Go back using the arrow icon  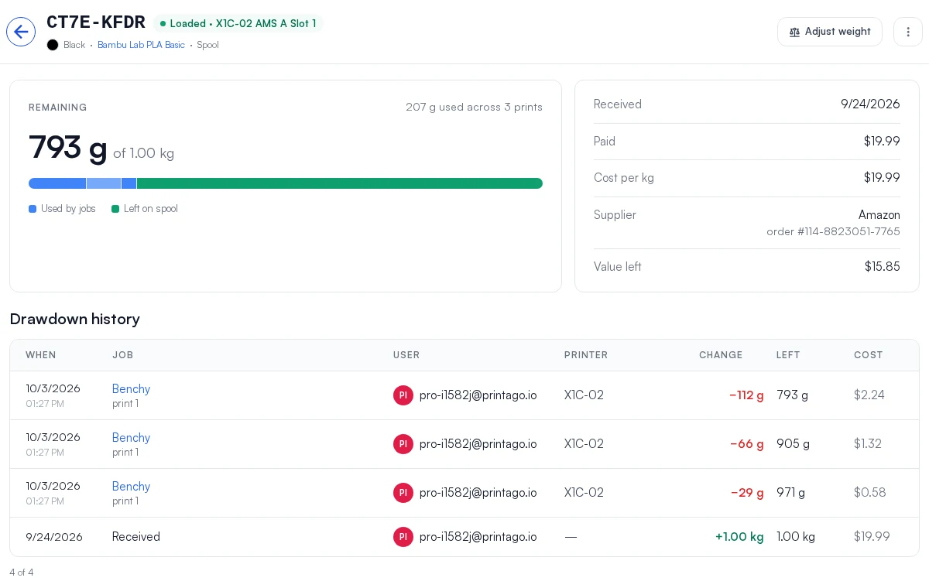21,32
